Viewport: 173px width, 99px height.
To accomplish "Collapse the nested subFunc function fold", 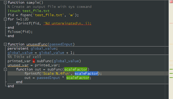I will [x=5, y=69].
